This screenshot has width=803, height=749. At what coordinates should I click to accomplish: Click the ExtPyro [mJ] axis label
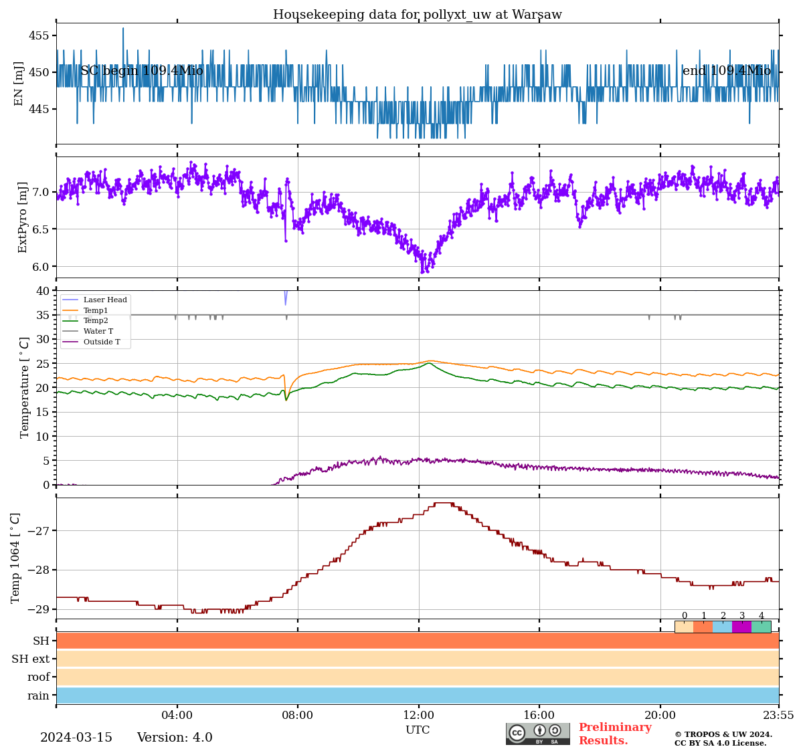click(23, 217)
